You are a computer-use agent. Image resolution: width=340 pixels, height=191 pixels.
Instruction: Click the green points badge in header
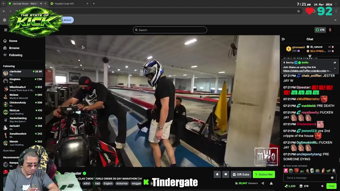tap(320, 30)
